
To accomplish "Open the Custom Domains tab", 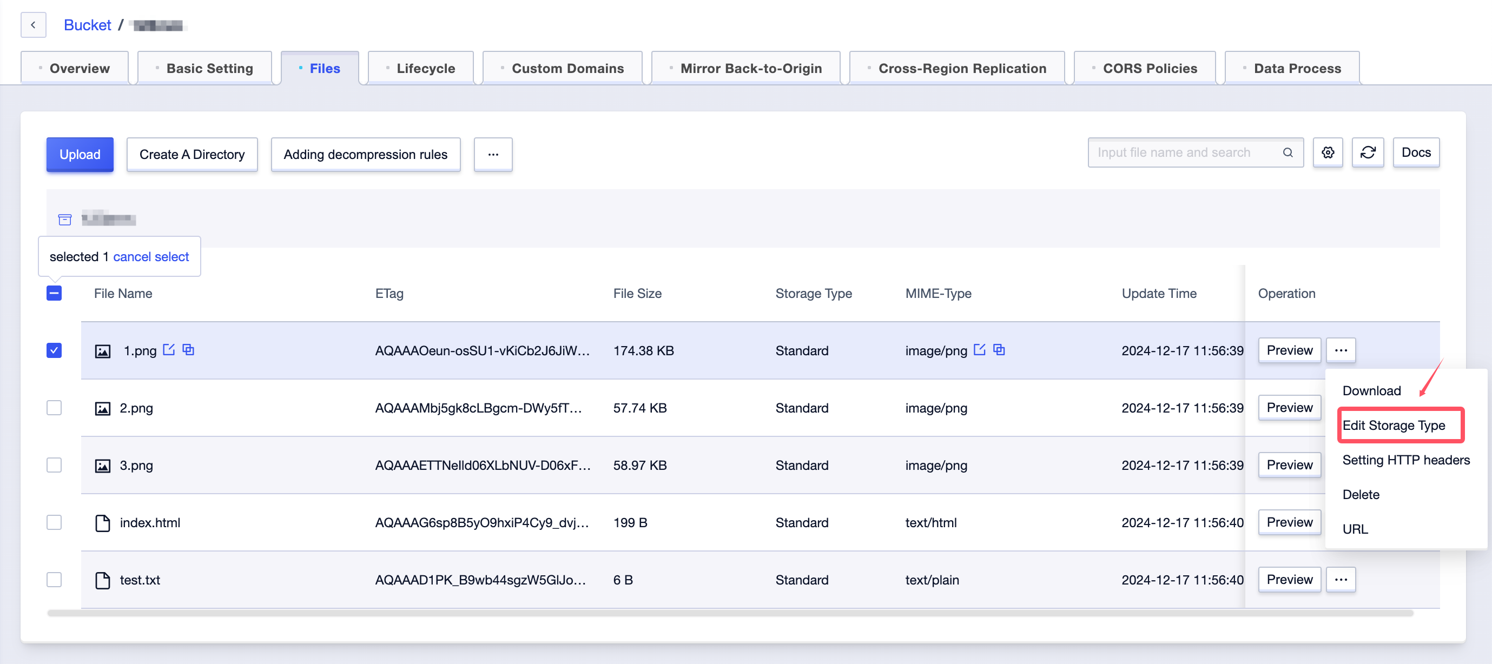I will [x=563, y=68].
